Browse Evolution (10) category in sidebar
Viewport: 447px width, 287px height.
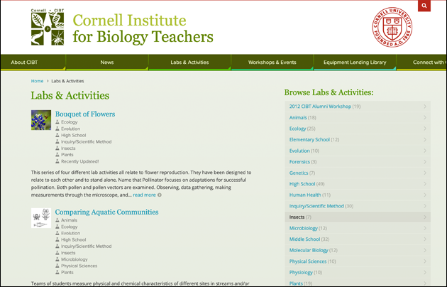(358, 151)
